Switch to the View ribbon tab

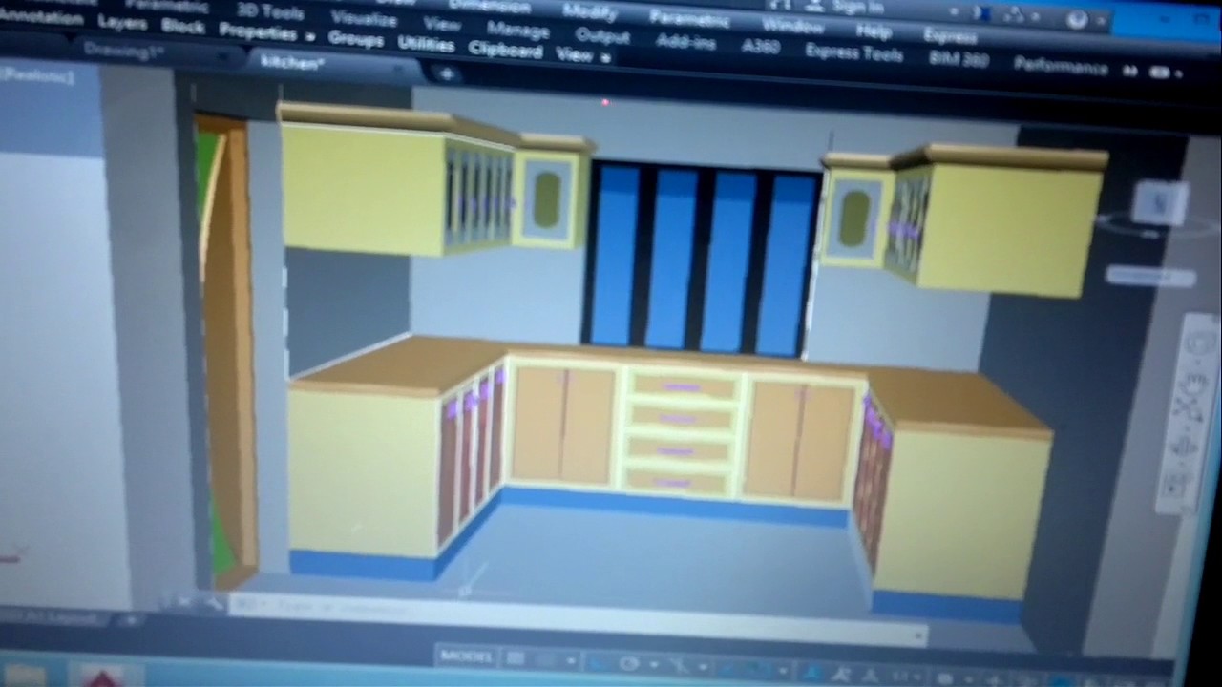click(x=442, y=24)
